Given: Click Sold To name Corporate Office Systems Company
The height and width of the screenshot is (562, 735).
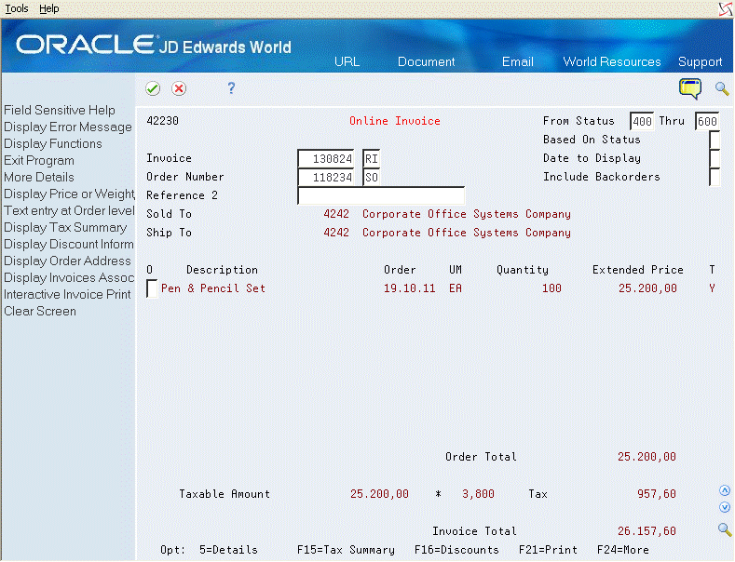Looking at the screenshot, I should pyautogui.click(x=467, y=214).
